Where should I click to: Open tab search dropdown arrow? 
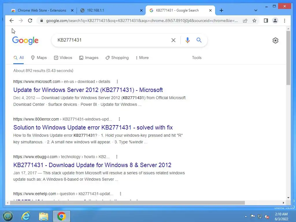[x=256, y=10]
